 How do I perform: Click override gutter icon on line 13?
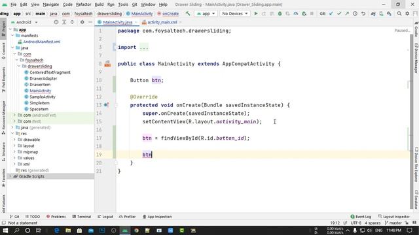coord(106,105)
